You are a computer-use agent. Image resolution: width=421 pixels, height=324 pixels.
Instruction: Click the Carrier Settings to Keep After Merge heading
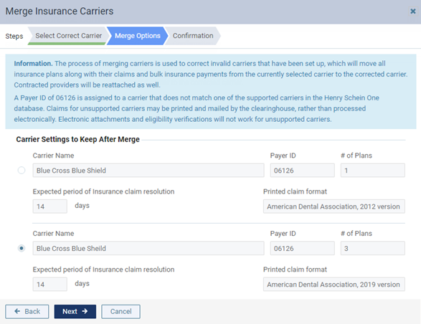[78, 139]
